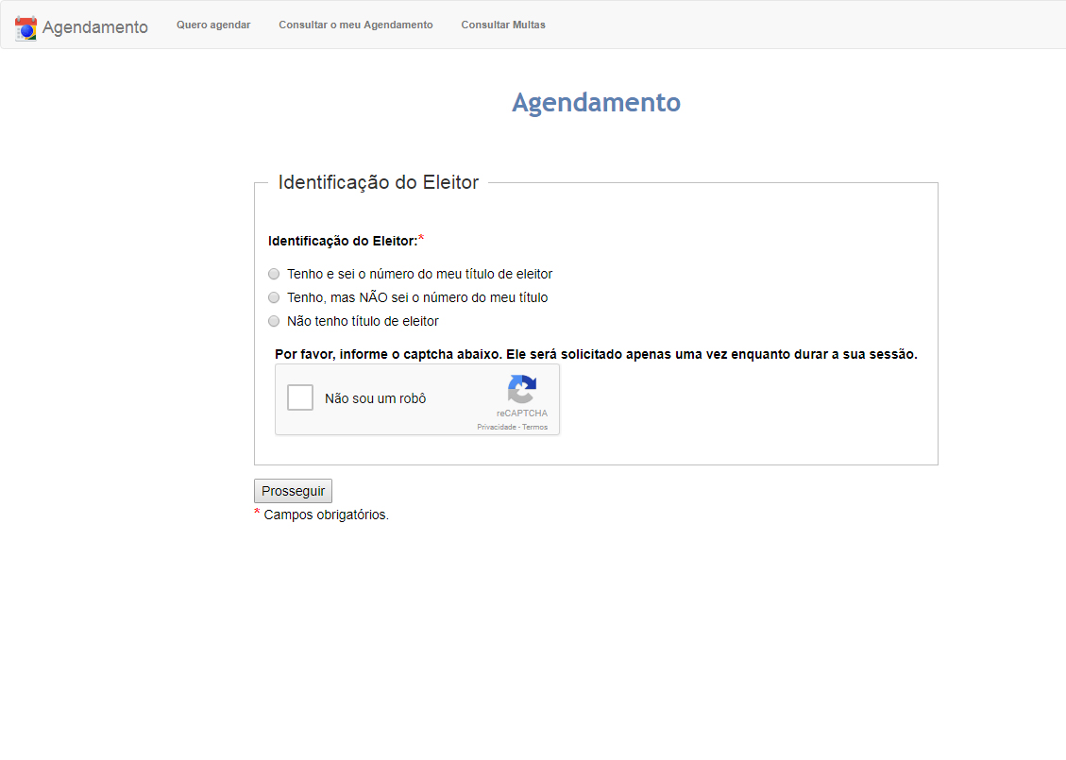
Task: Open the reCAPTCHA Privacidade link
Action: [497, 428]
